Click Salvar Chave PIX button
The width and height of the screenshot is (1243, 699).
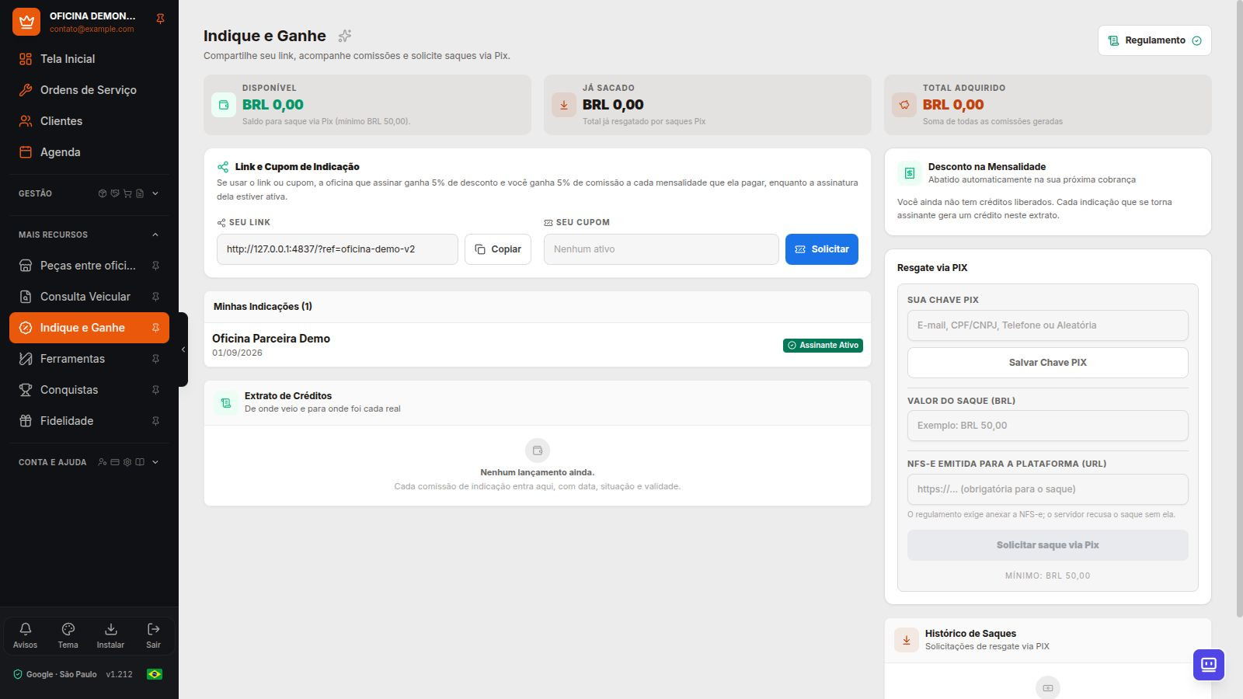click(x=1047, y=363)
